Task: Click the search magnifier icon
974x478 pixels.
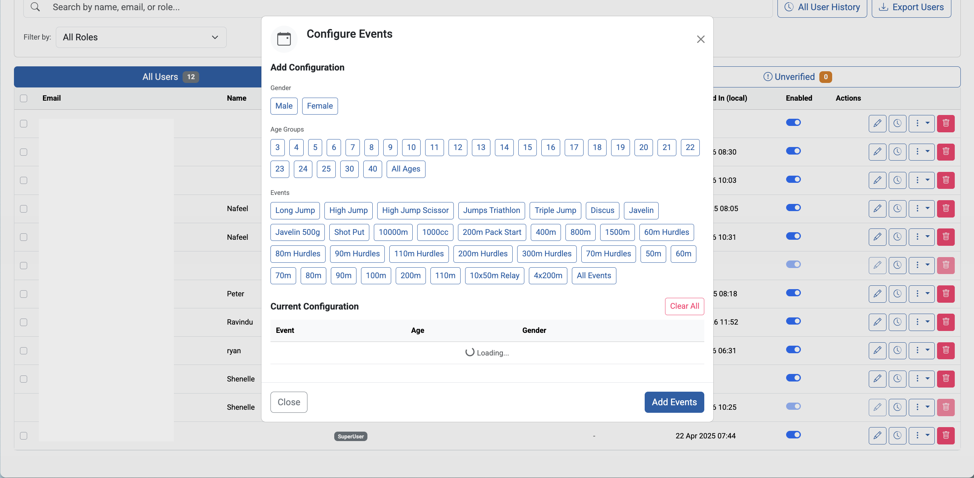Action: (x=35, y=7)
